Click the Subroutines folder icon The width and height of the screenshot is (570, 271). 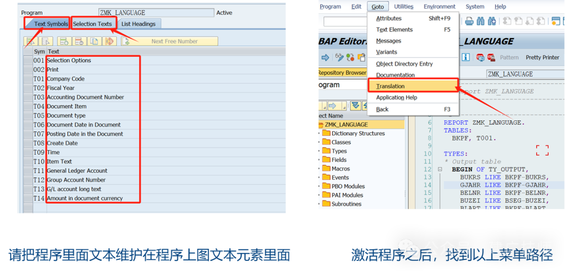coord(326,204)
